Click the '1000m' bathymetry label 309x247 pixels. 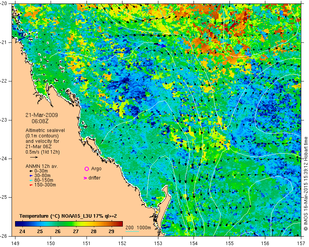click(144, 227)
